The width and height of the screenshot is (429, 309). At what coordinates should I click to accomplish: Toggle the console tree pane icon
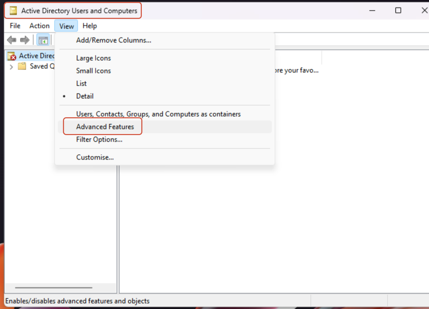click(x=43, y=40)
